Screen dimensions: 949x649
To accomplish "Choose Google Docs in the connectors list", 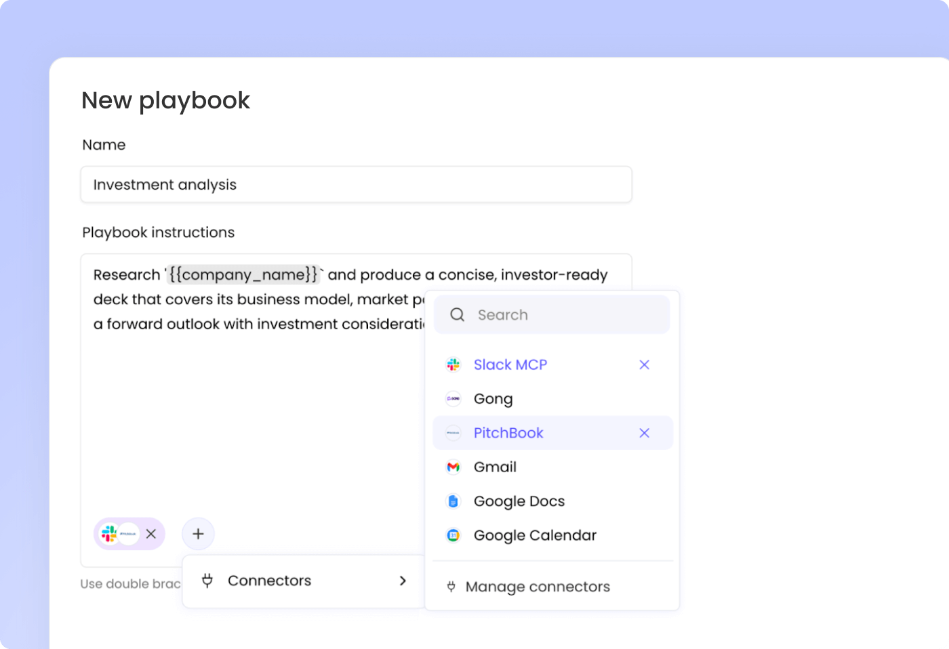I will [552, 501].
